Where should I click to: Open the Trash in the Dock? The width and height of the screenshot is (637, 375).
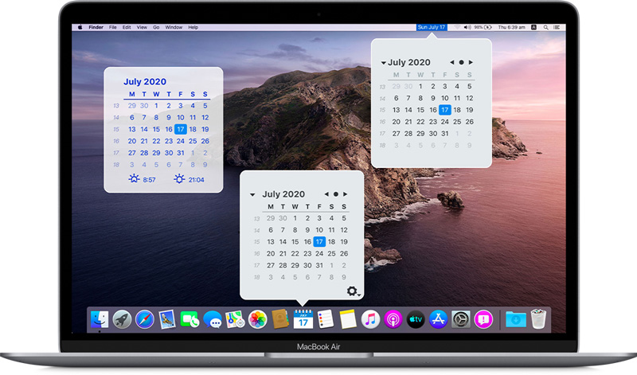click(x=538, y=319)
